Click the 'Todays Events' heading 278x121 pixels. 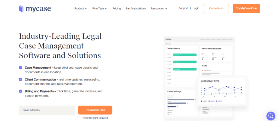(173, 49)
